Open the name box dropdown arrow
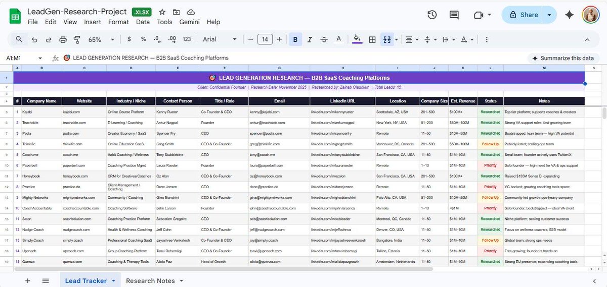607x287 pixels. click(x=40, y=58)
